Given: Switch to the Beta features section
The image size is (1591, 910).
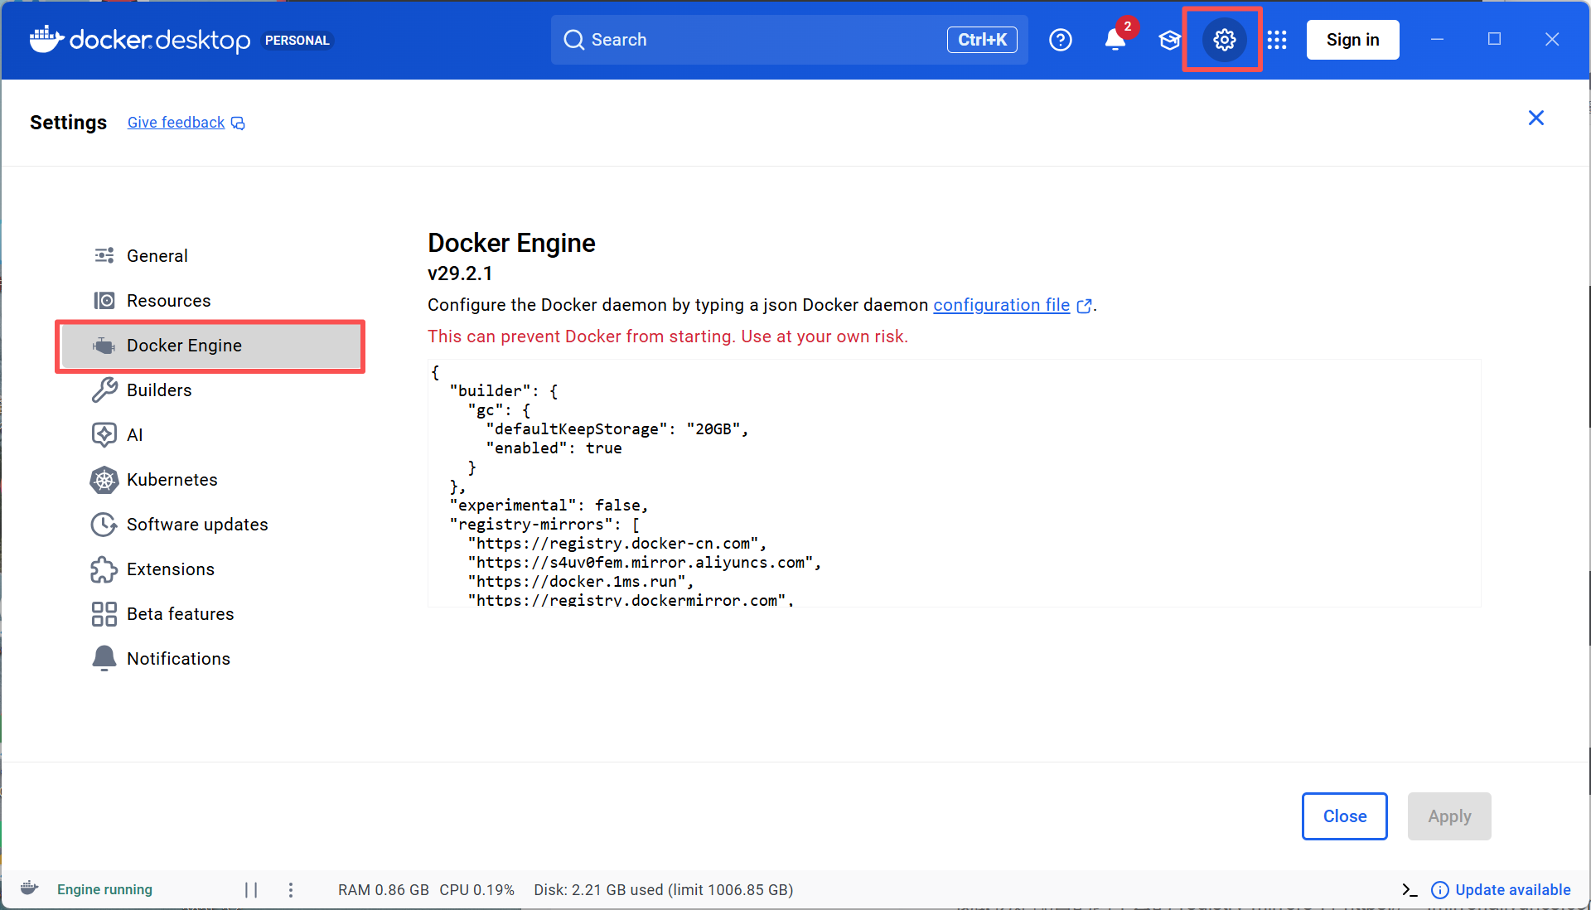Looking at the screenshot, I should (180, 614).
